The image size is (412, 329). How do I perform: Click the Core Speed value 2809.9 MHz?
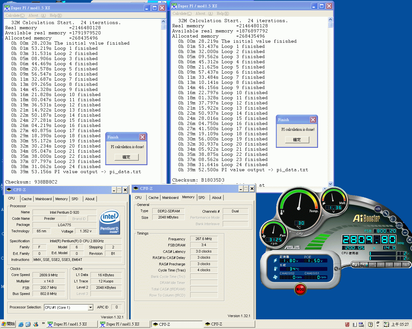[49, 275]
